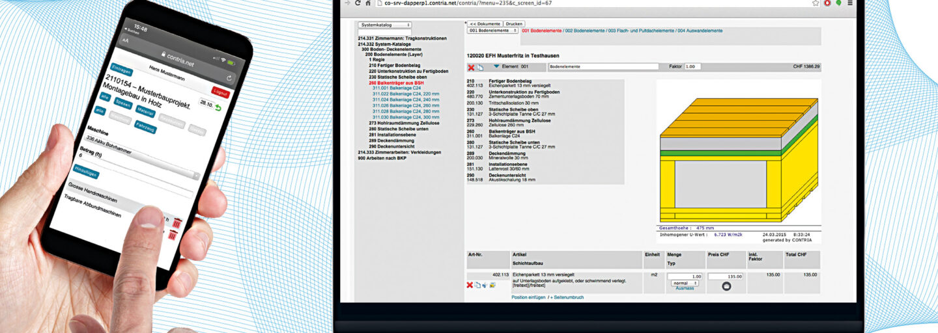
Task: Click the Drucken button
Action: point(513,23)
